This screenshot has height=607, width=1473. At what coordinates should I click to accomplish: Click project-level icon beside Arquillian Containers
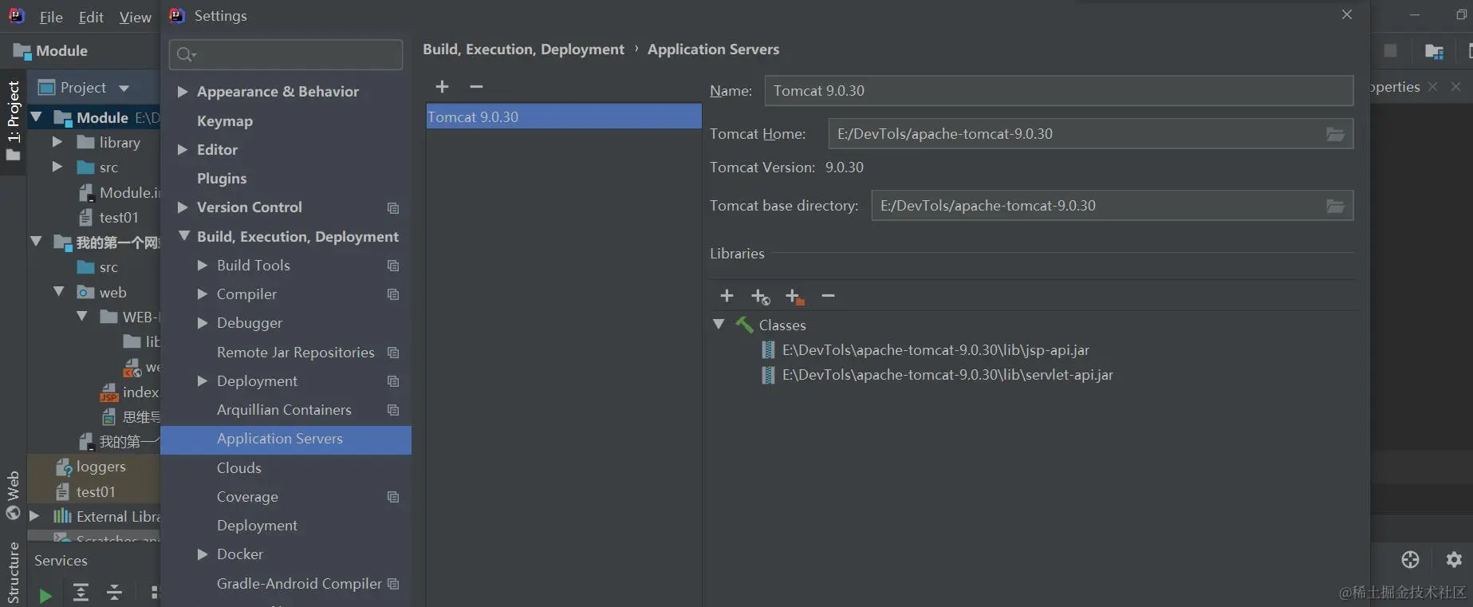pyautogui.click(x=393, y=410)
